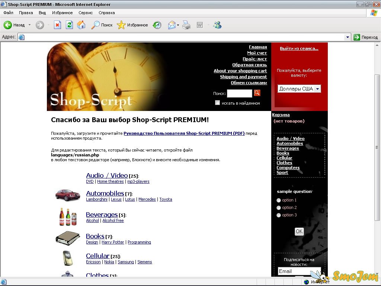Click the Cellular phone thumbnail
The width and height of the screenshot is (381, 286).
68,258
